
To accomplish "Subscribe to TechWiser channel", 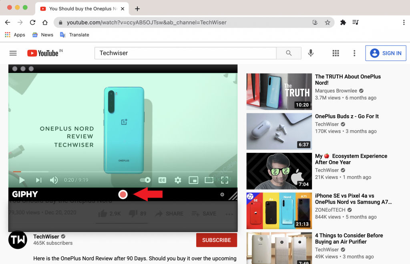I will [217, 240].
